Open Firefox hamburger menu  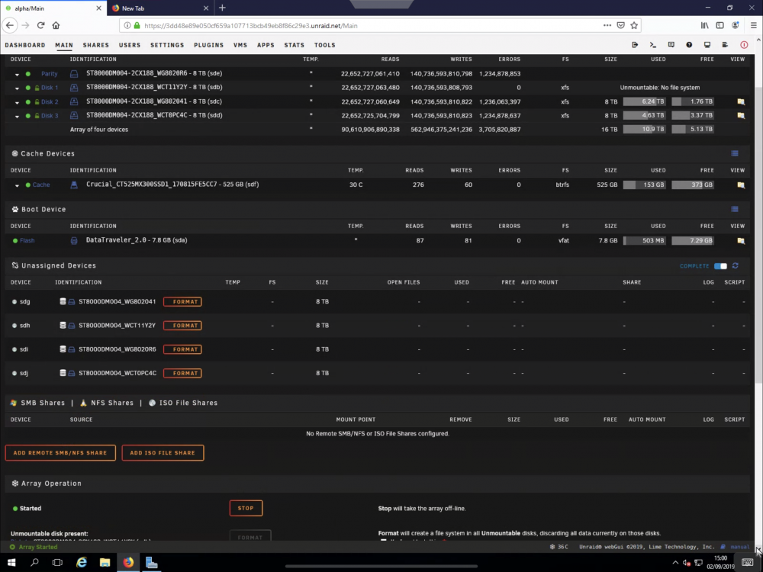coord(753,25)
